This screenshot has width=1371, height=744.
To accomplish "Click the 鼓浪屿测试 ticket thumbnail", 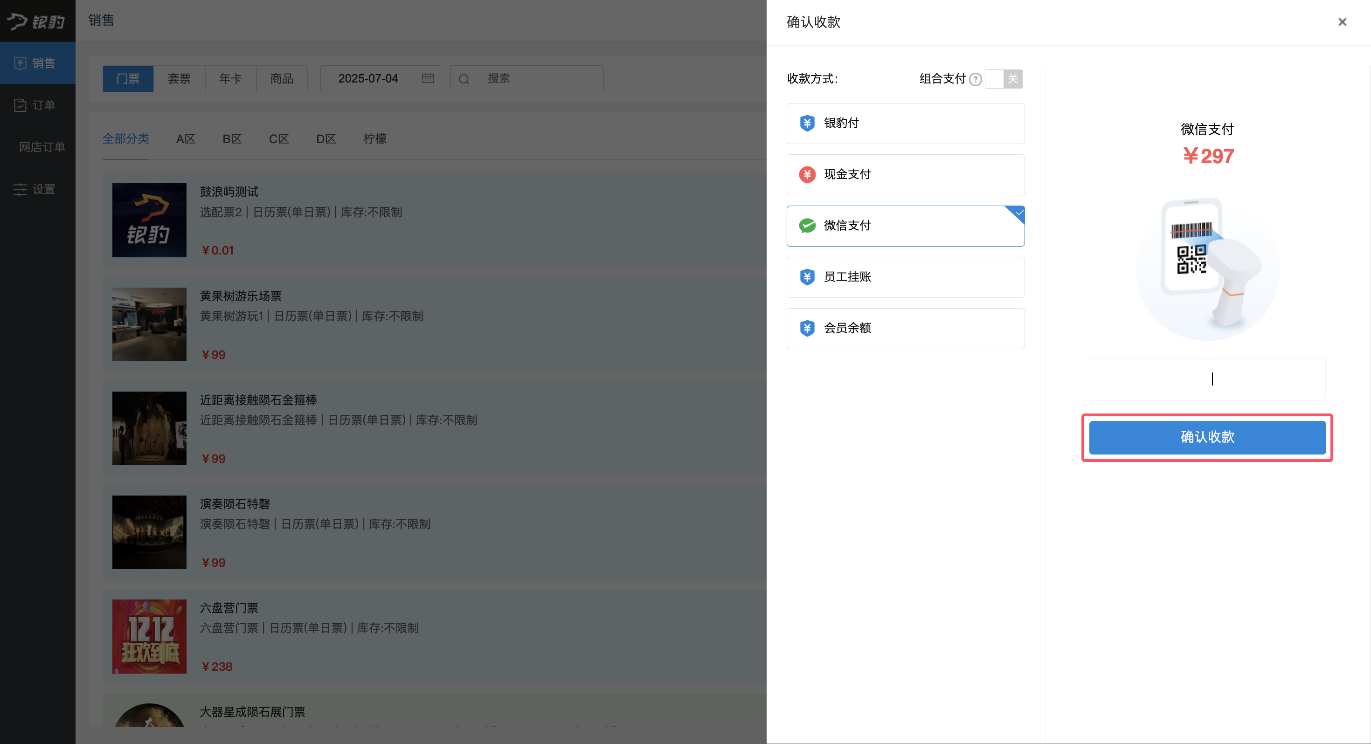I will click(149, 220).
